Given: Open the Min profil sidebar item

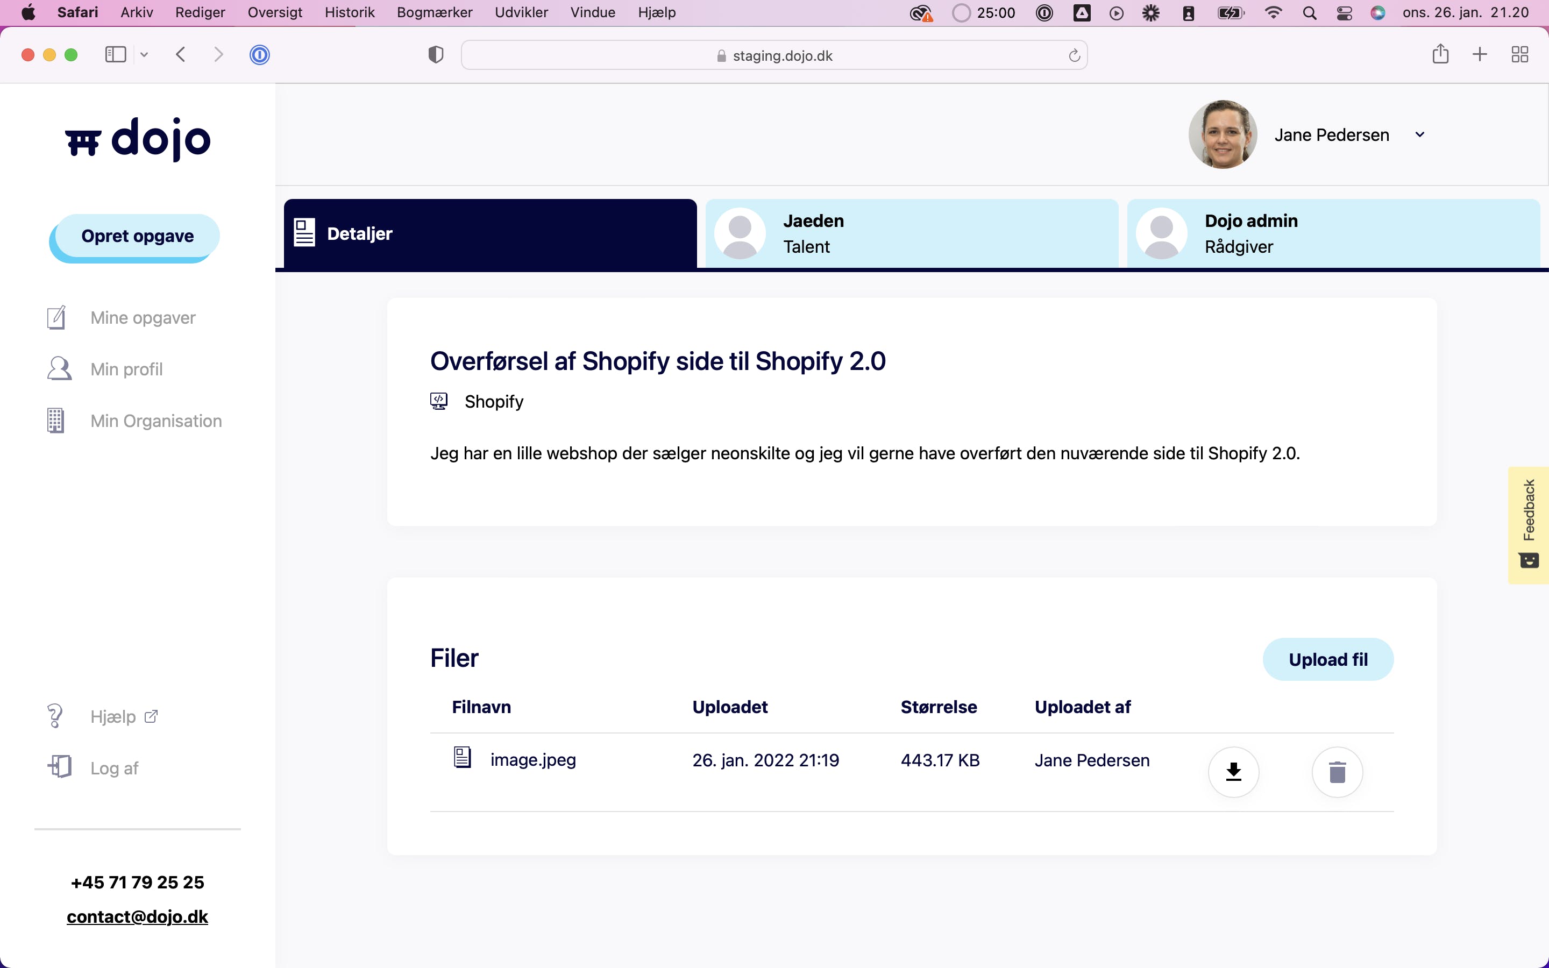Looking at the screenshot, I should click(126, 369).
